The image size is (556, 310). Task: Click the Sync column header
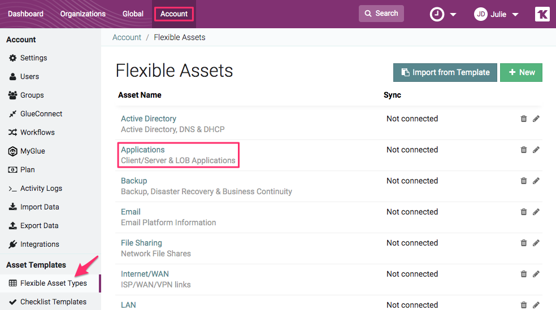point(392,95)
